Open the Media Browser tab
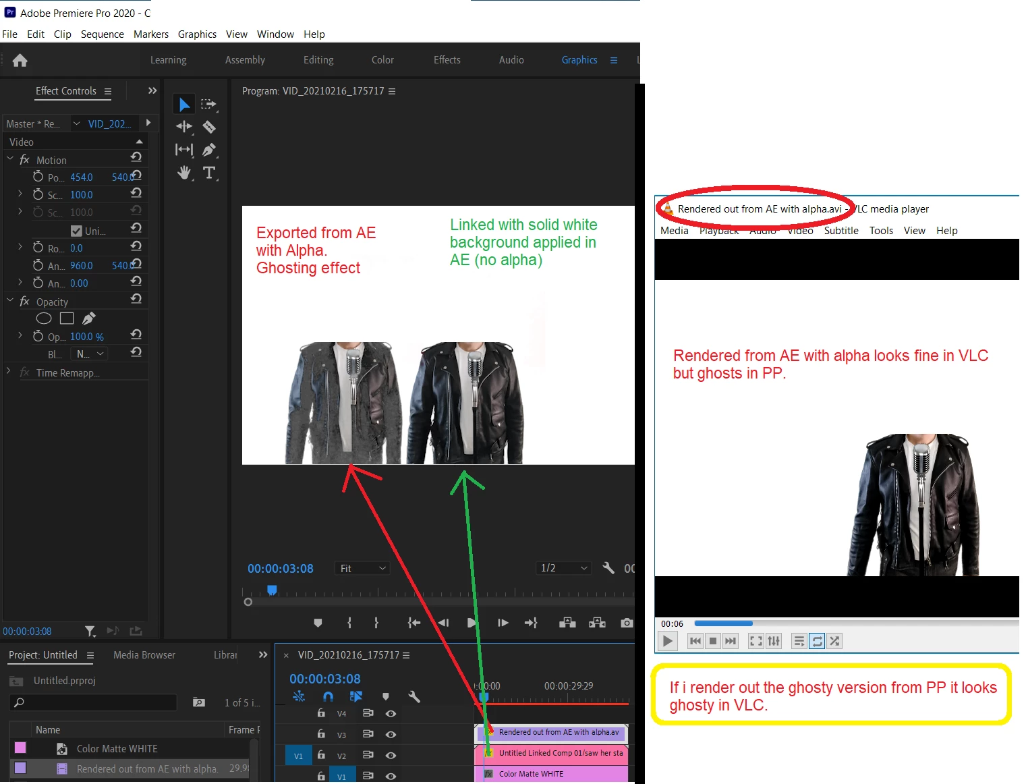 144,655
